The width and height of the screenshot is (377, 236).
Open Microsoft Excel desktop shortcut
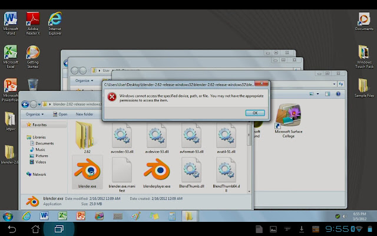coord(11,57)
